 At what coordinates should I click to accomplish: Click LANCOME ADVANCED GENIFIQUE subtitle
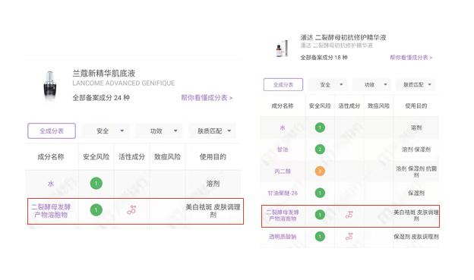[124, 83]
